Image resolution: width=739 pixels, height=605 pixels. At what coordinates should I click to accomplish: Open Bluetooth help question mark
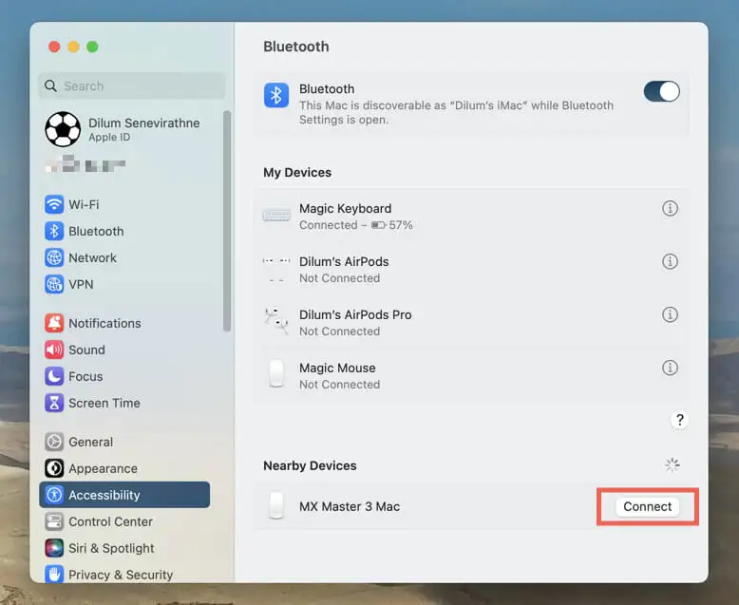click(x=679, y=420)
